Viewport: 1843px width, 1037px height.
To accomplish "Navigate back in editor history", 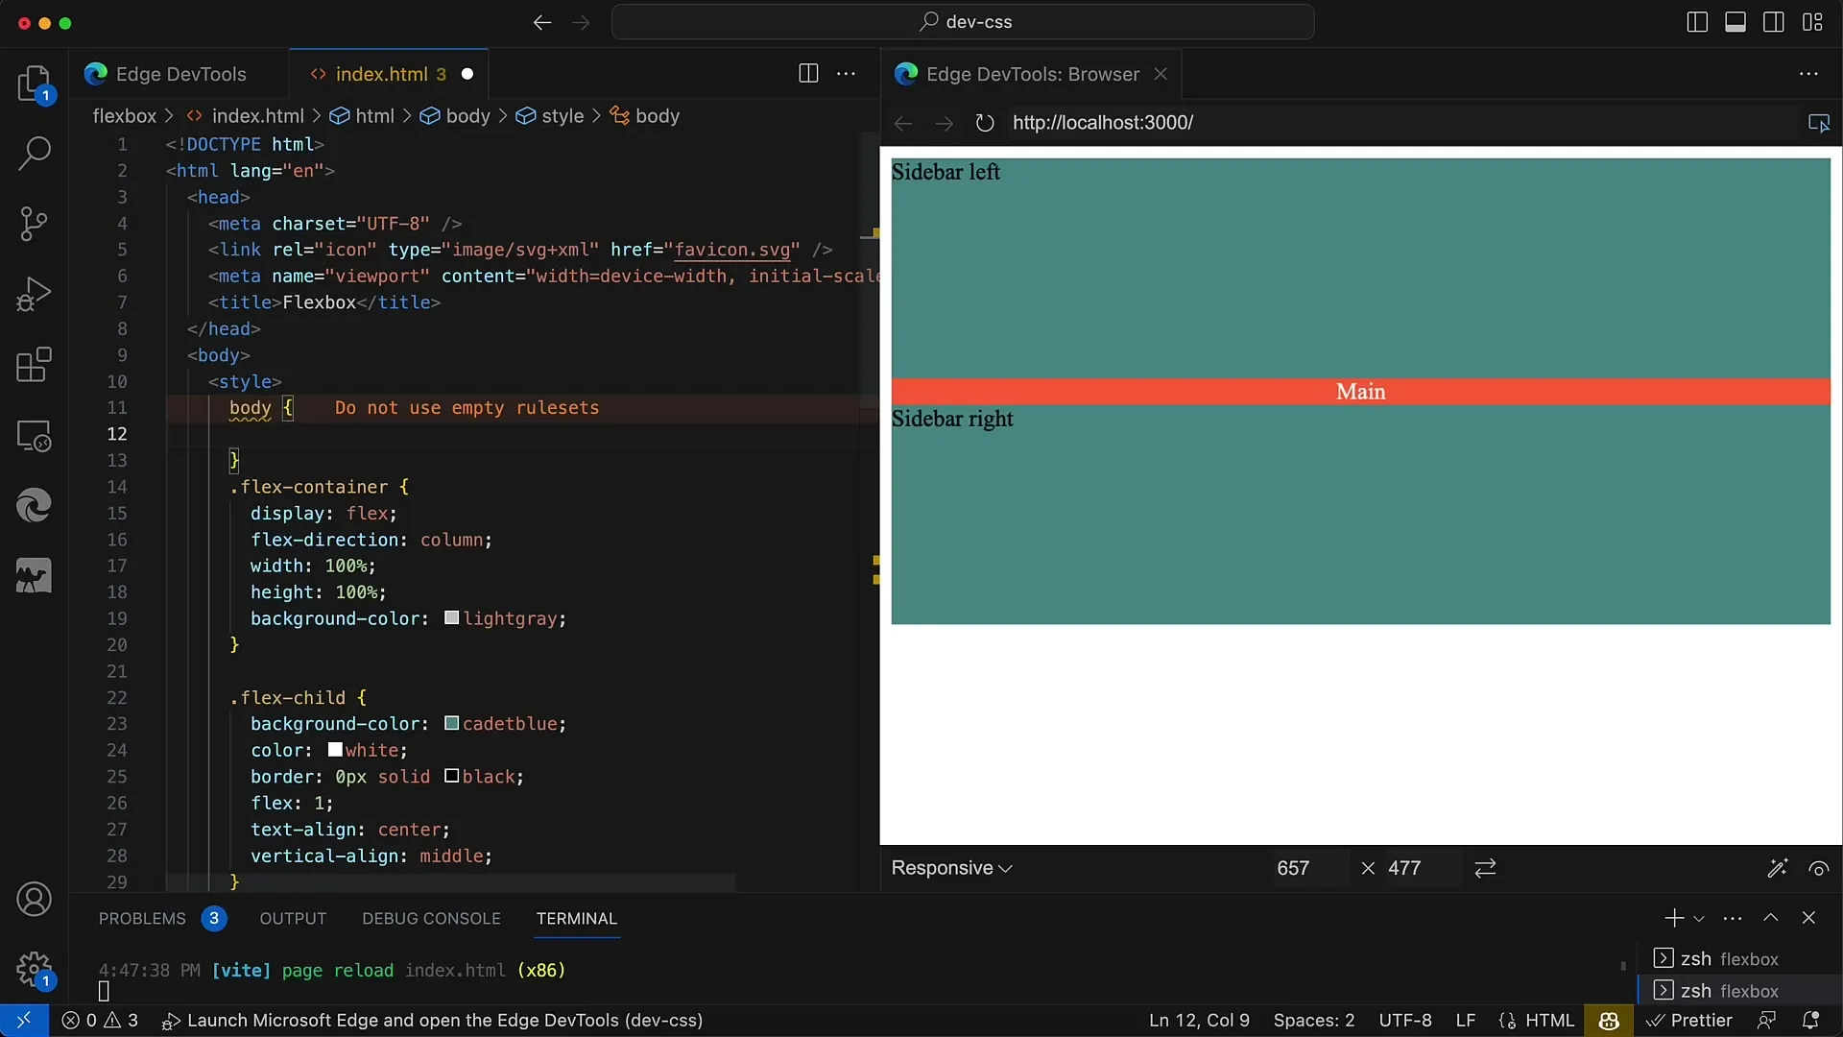I will click(542, 22).
